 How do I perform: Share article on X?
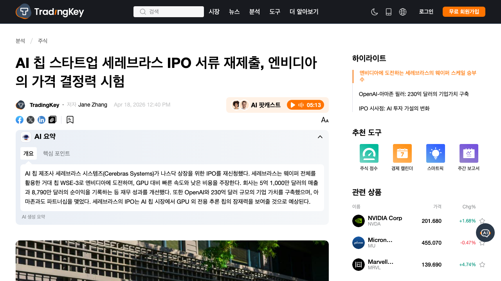click(x=31, y=120)
